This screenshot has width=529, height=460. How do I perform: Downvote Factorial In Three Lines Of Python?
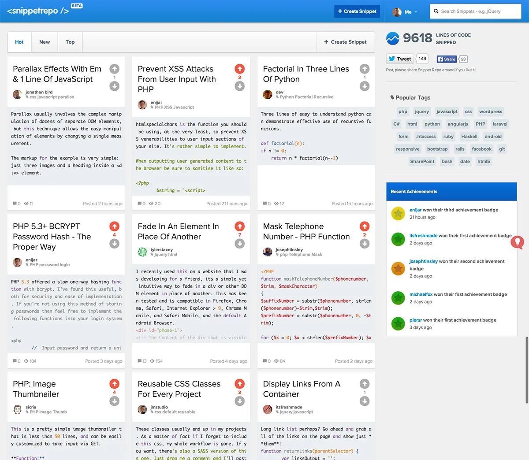coord(365,86)
